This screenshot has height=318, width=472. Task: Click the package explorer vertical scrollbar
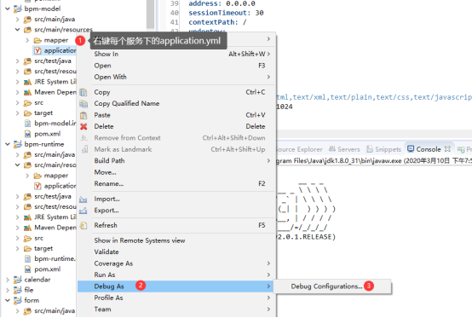pos(151,14)
